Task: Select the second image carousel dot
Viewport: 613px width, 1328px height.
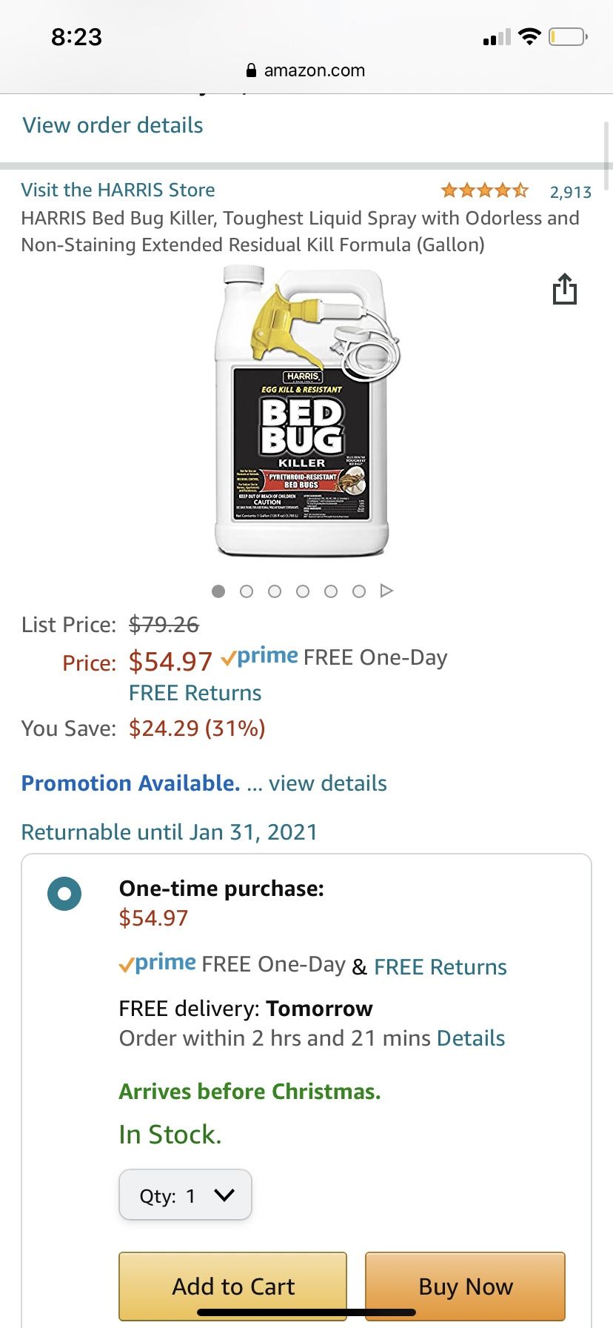Action: [247, 591]
